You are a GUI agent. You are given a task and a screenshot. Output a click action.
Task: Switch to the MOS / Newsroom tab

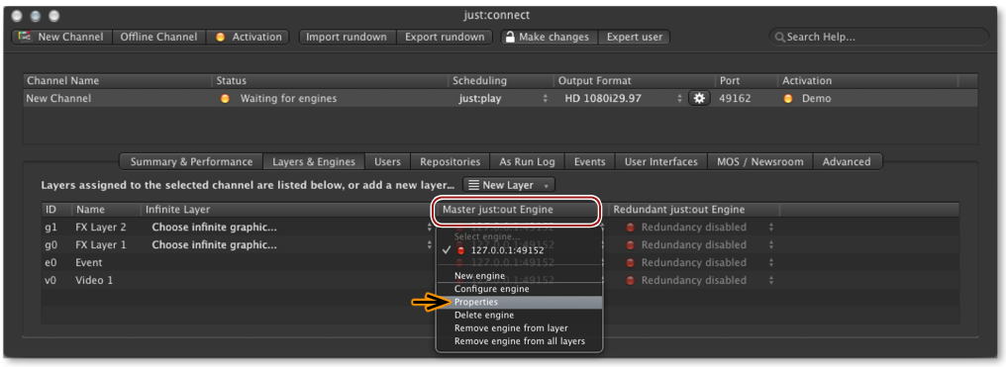tap(759, 162)
